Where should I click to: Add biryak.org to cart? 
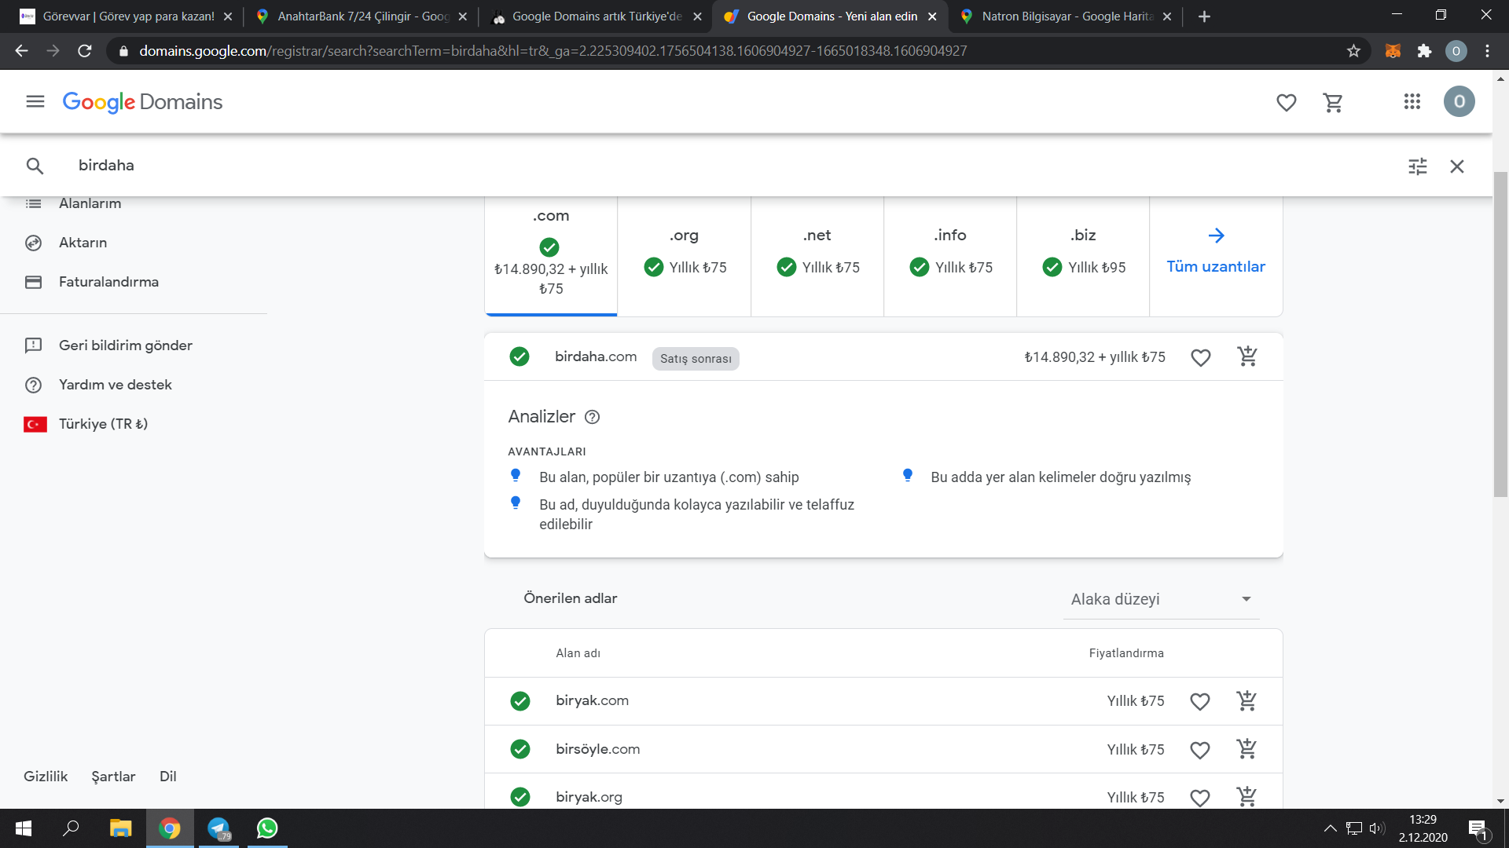(1246, 797)
